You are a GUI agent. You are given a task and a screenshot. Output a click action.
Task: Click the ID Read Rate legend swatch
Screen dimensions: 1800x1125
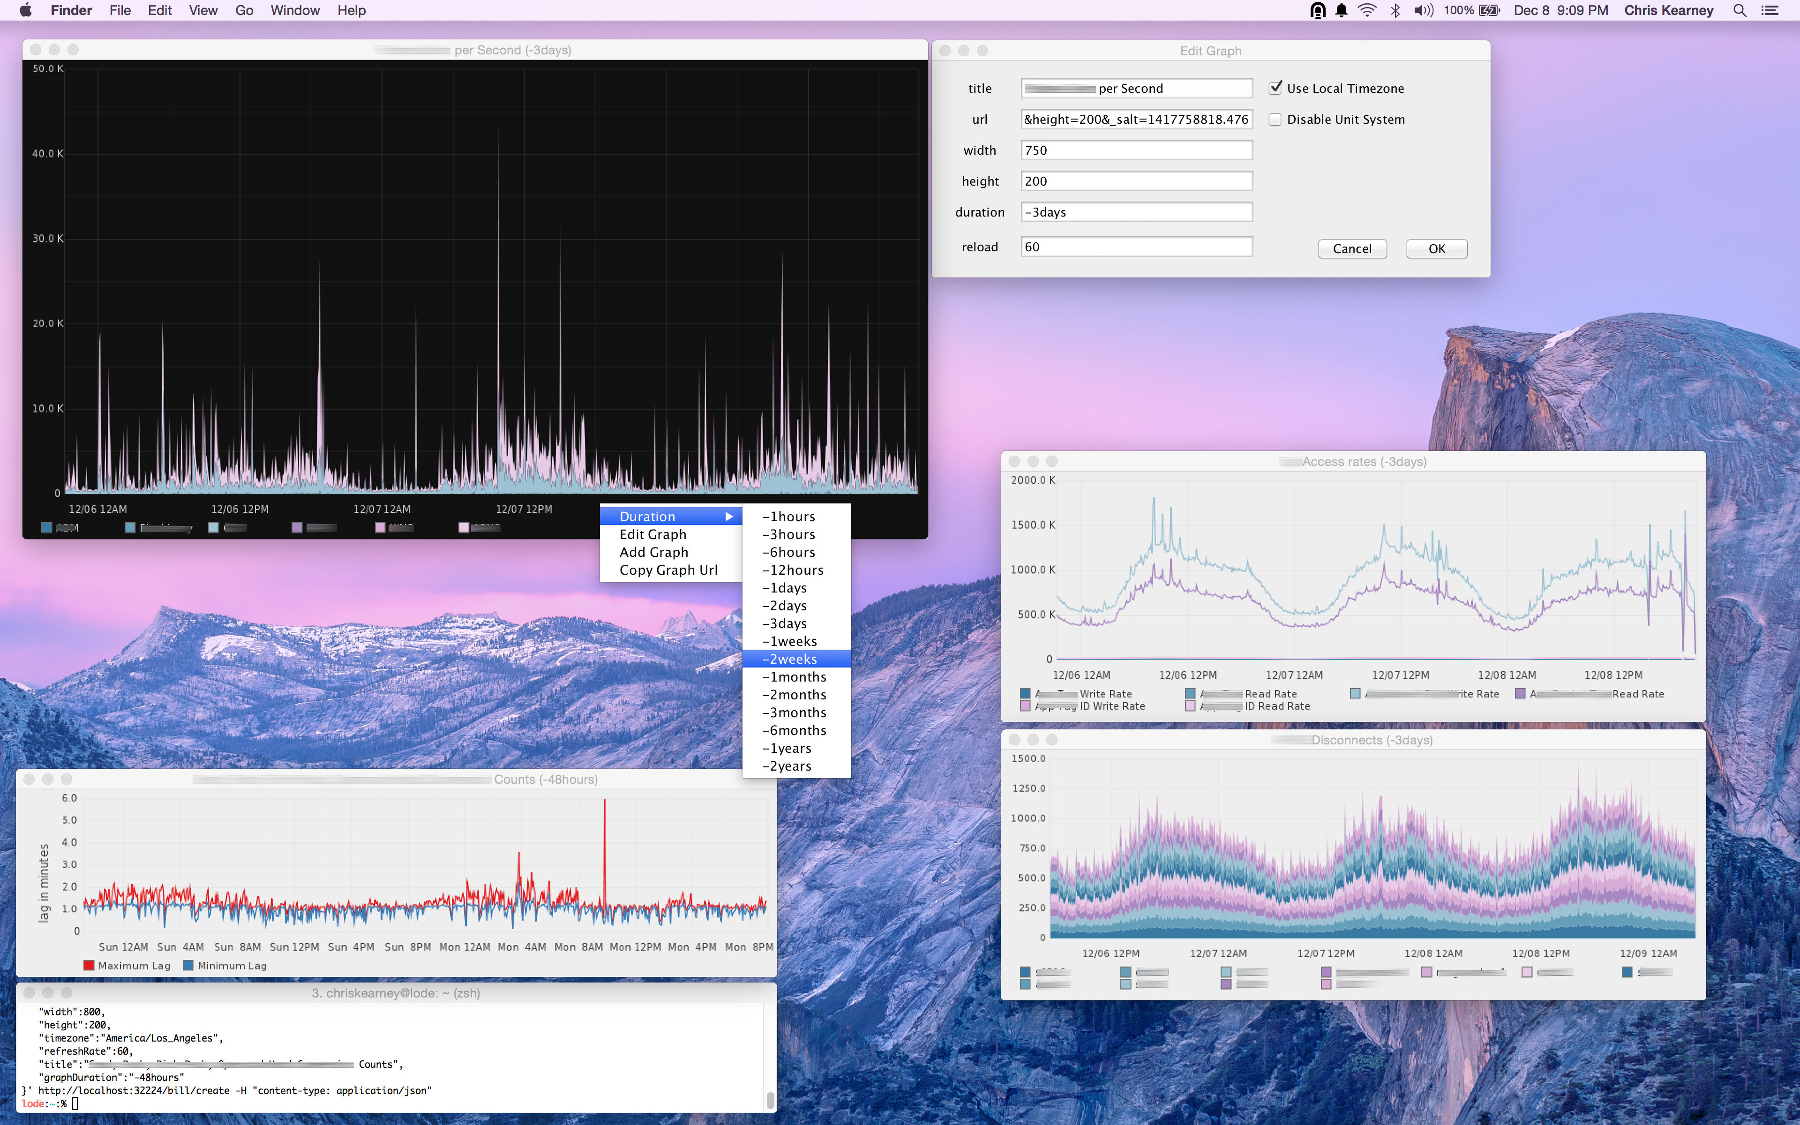pos(1191,706)
